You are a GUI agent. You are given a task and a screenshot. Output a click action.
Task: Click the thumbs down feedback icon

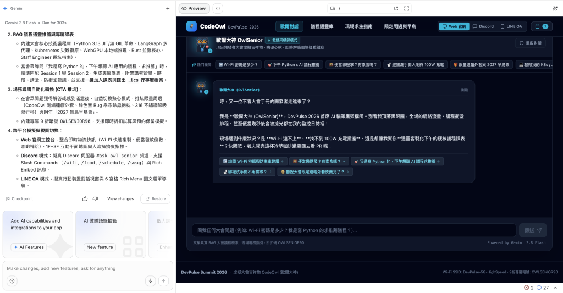point(96,198)
